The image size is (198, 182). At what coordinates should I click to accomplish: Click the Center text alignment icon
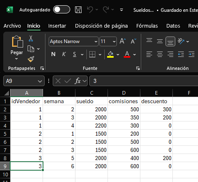pyautogui.click(x=160, y=54)
